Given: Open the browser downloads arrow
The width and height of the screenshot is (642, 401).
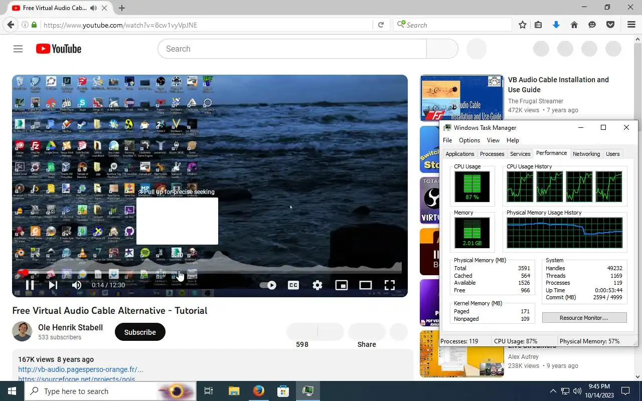Looking at the screenshot, I should 556,25.
